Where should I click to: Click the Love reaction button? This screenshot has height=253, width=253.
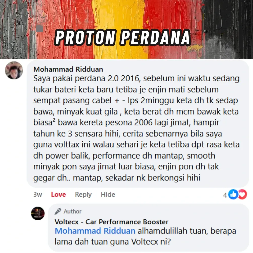click(58, 194)
